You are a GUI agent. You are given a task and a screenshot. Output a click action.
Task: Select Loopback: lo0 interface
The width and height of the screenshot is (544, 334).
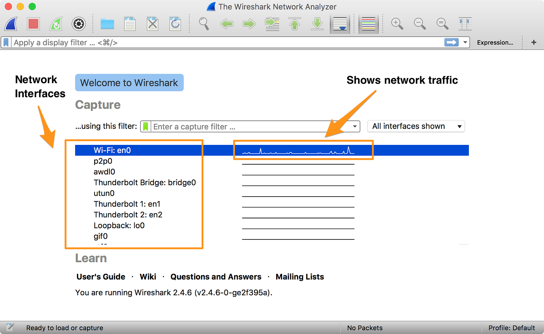[119, 226]
